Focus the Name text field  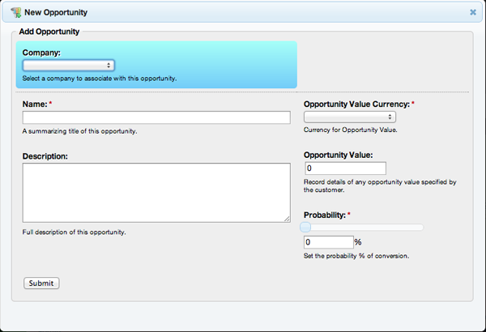click(156, 118)
